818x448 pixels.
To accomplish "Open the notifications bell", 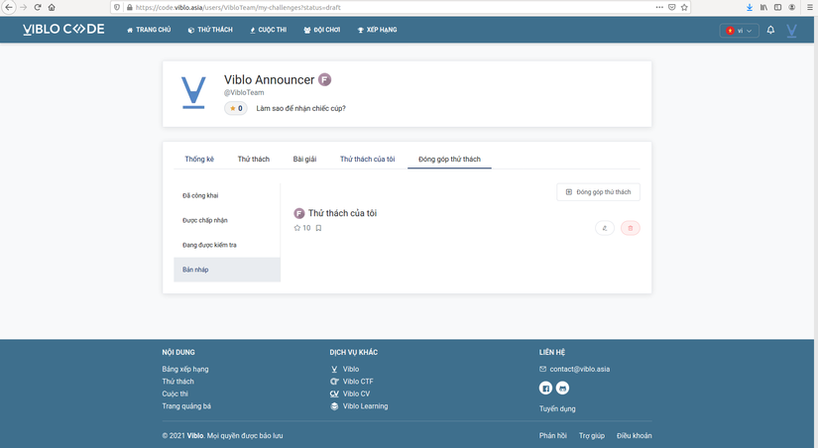I will pos(770,30).
